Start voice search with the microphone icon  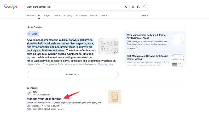click(133, 7)
